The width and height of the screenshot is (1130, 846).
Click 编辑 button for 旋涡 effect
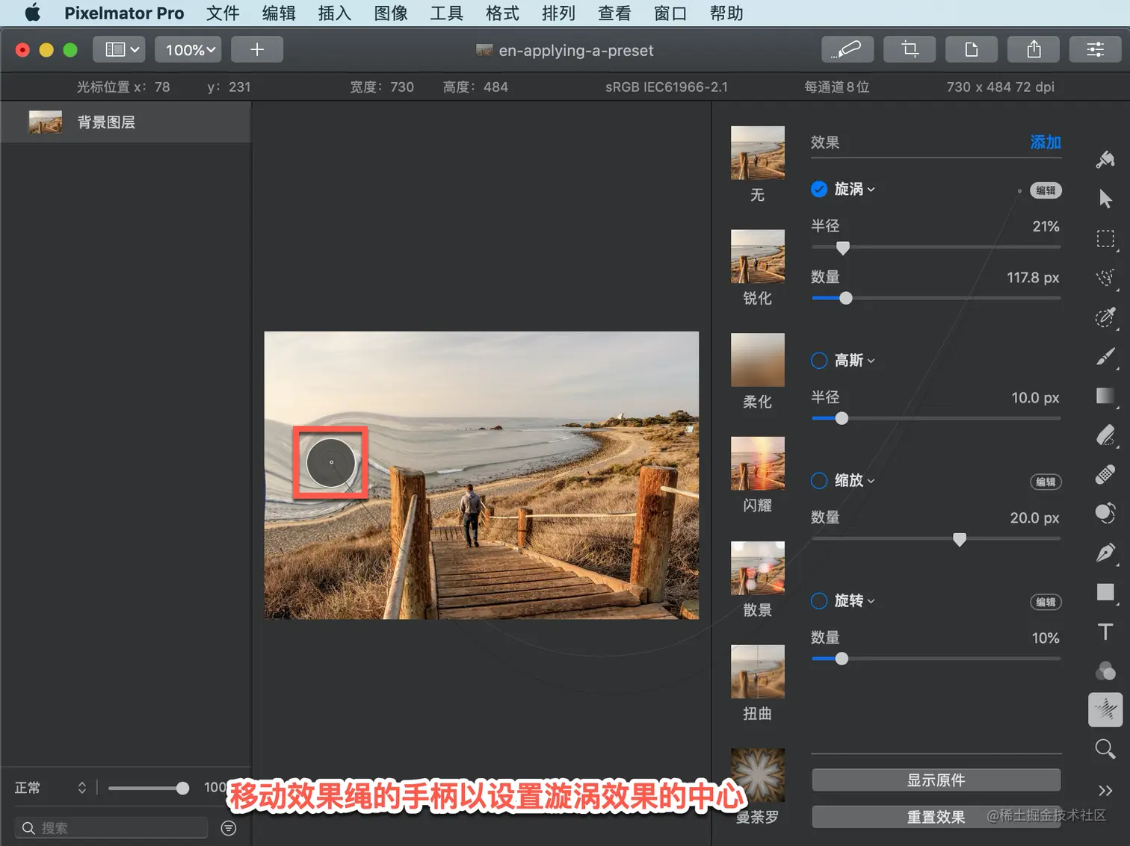coord(1046,190)
